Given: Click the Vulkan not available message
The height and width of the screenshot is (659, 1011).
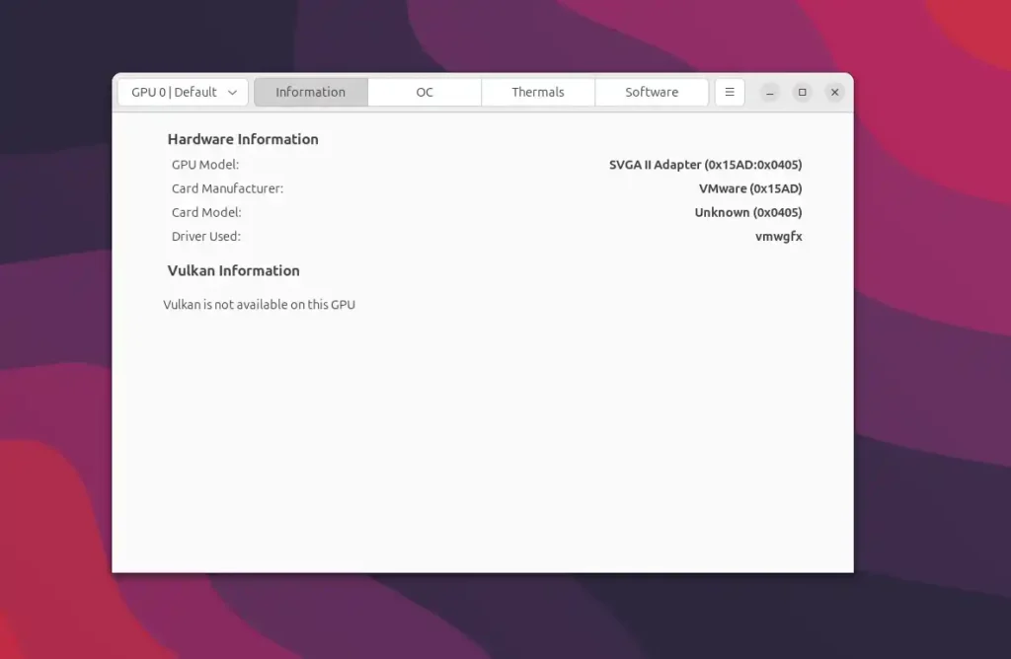Looking at the screenshot, I should [259, 305].
